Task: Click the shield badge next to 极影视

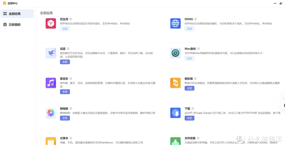Action: pyautogui.click(x=195, y=79)
